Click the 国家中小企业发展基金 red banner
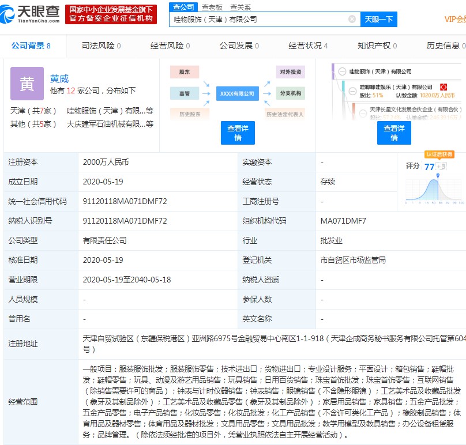The height and width of the screenshot is (445, 466). tap(111, 14)
